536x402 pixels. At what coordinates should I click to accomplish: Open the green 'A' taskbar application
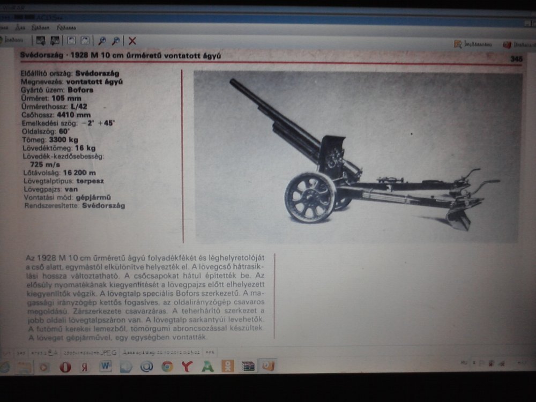coord(207,367)
